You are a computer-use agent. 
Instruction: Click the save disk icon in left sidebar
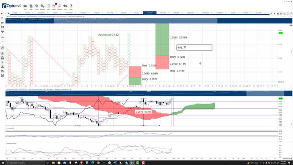pos(2,27)
